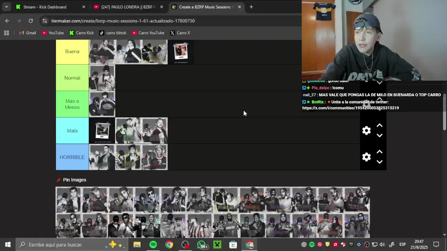Open the Carro X bookmark
Viewport: 447px width, 251px height.
[180, 33]
